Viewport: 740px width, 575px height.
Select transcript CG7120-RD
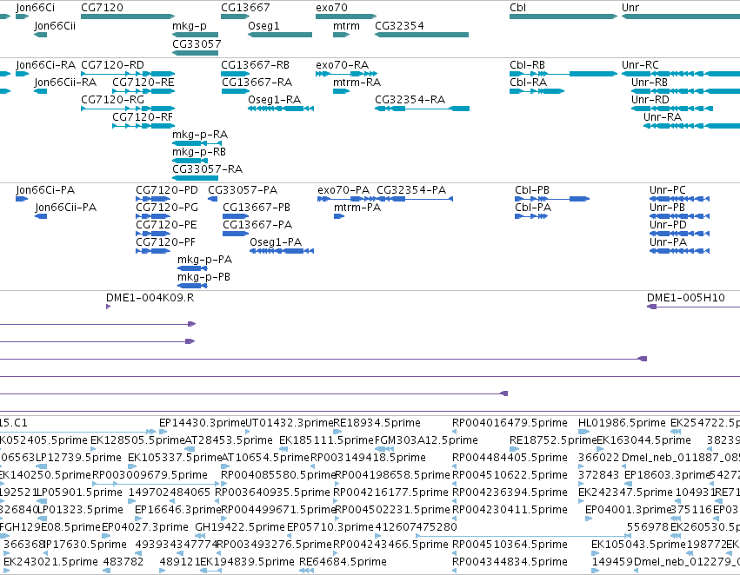pos(112,65)
